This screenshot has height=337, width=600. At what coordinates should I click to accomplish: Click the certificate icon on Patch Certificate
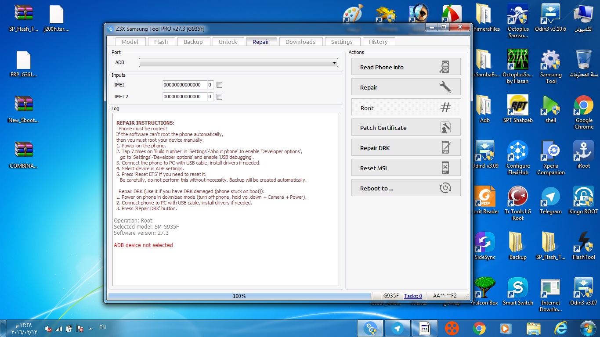(445, 127)
